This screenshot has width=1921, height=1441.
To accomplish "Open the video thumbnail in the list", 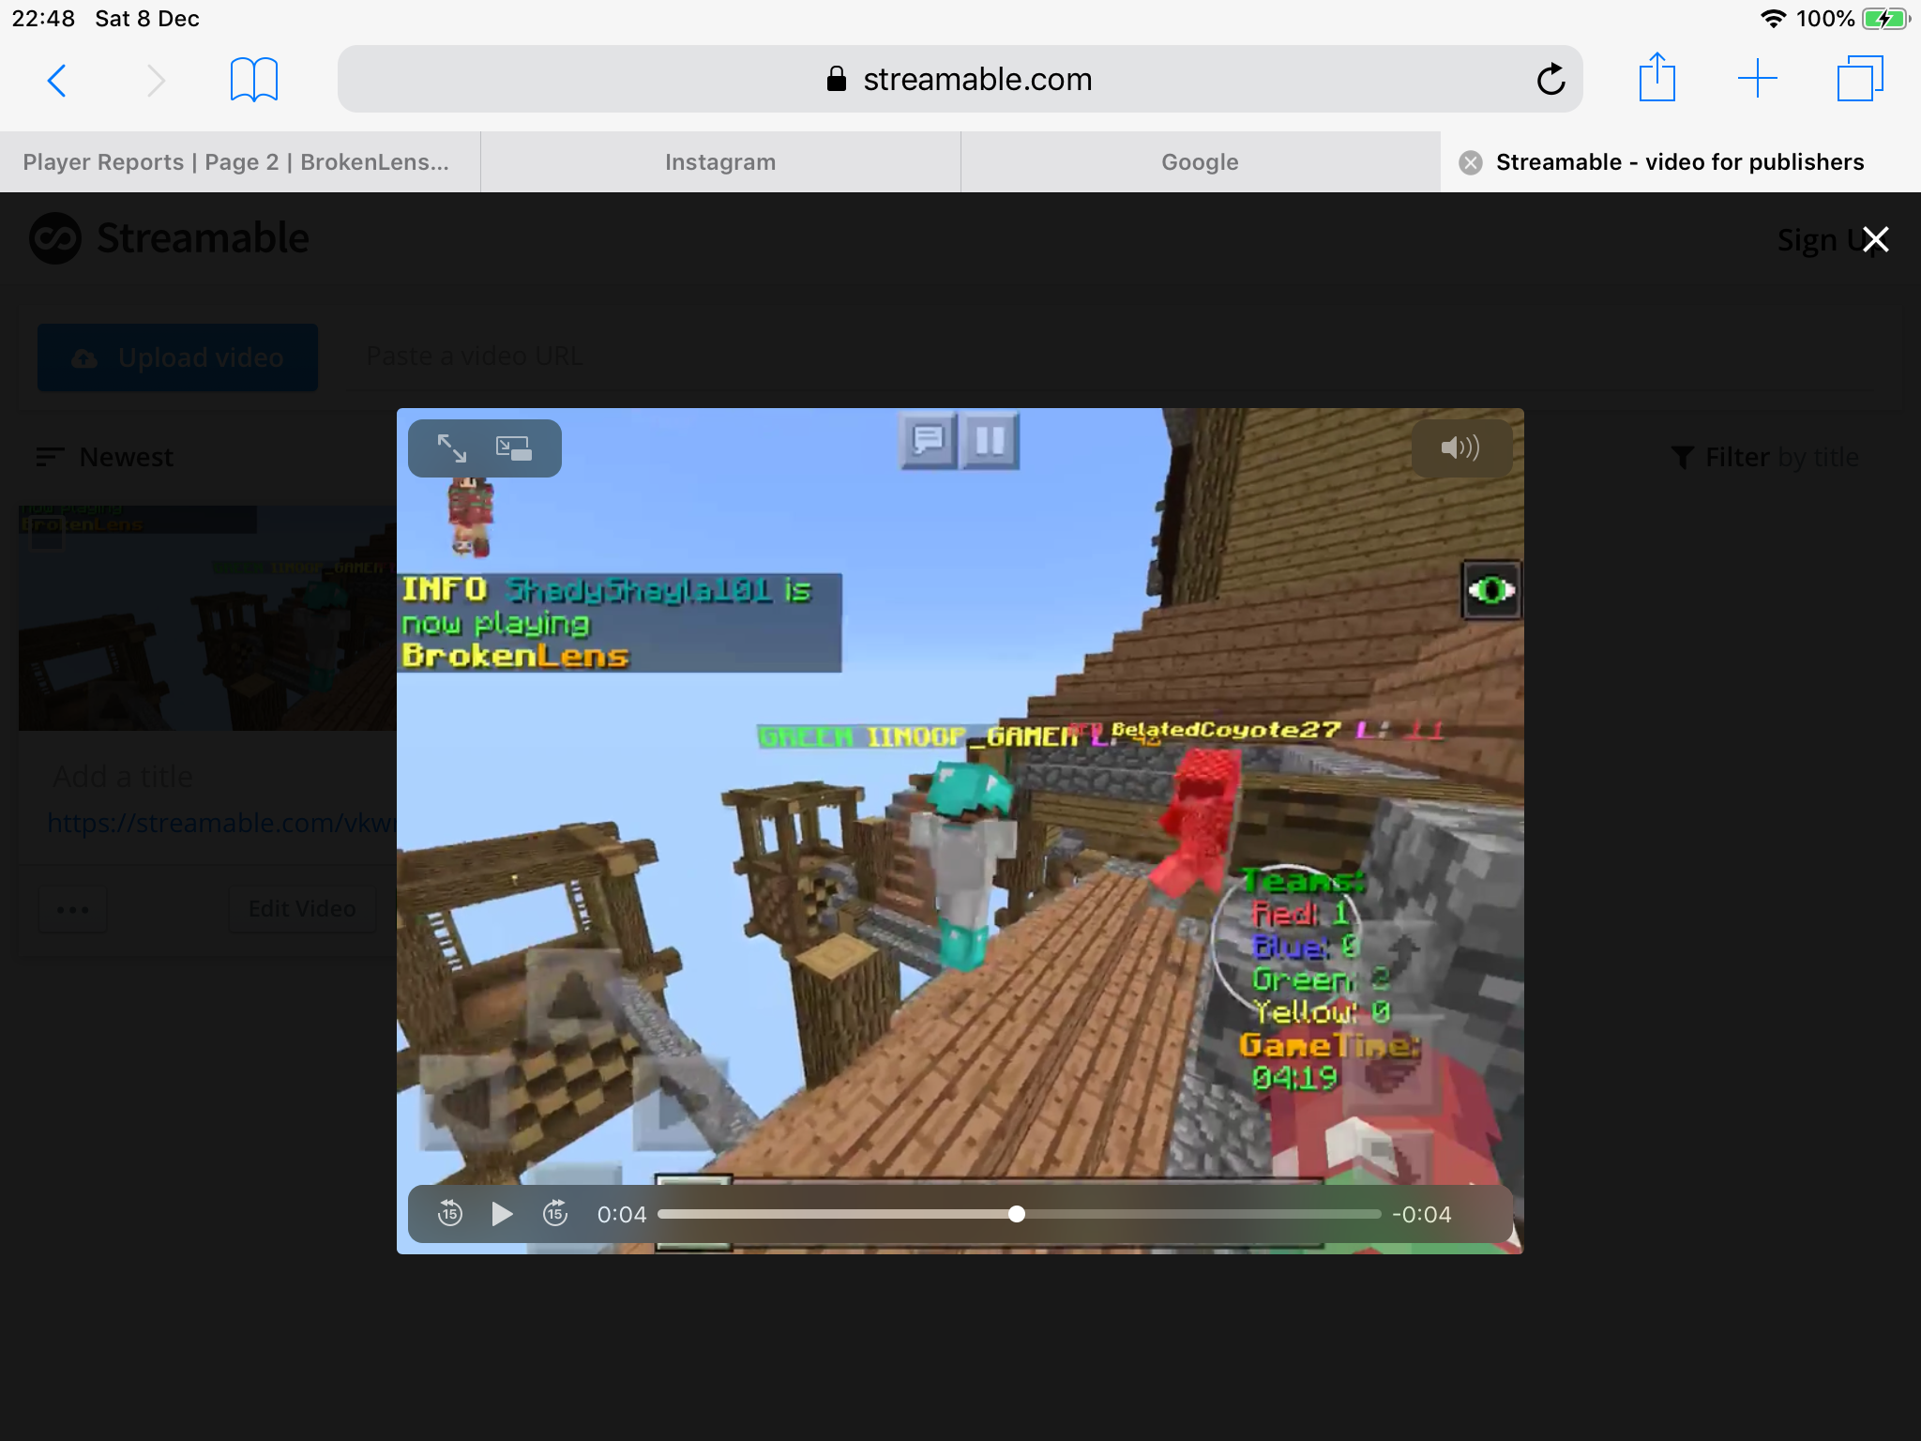I will (207, 618).
